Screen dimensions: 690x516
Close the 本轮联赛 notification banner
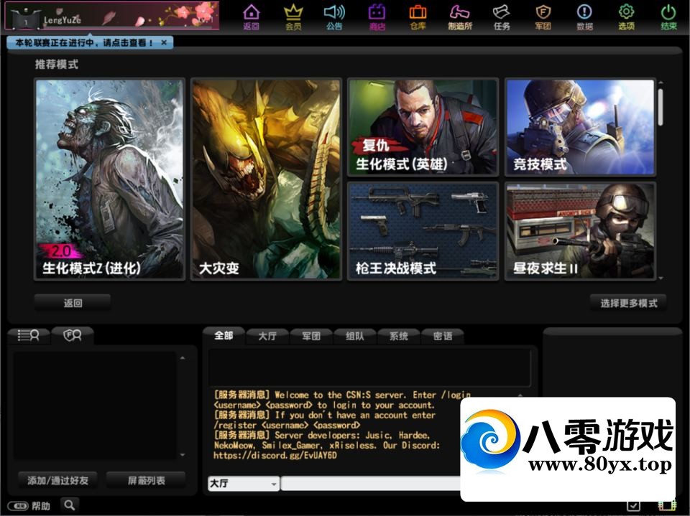pyautogui.click(x=164, y=42)
